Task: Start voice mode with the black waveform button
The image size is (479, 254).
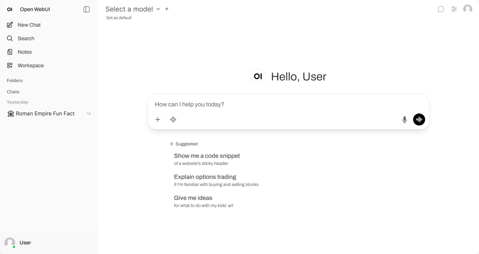Action: coord(419,119)
